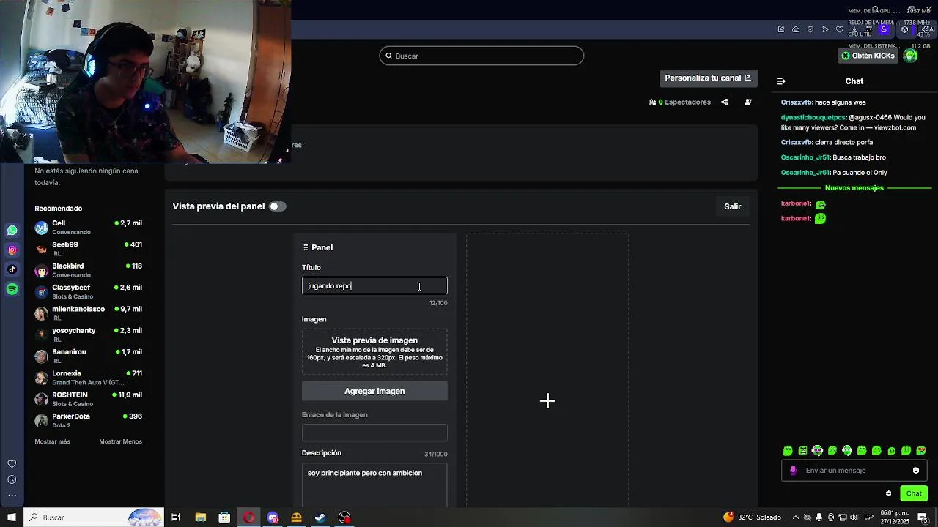
Task: Click the browser shield icon
Action: coord(810,30)
